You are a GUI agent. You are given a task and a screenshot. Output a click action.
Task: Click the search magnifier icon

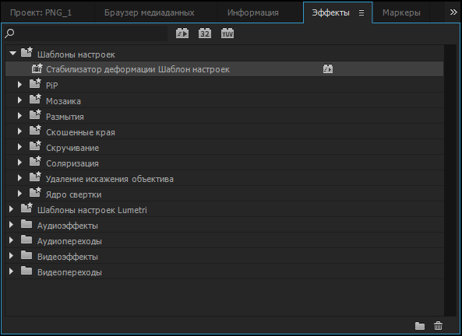[x=9, y=33]
